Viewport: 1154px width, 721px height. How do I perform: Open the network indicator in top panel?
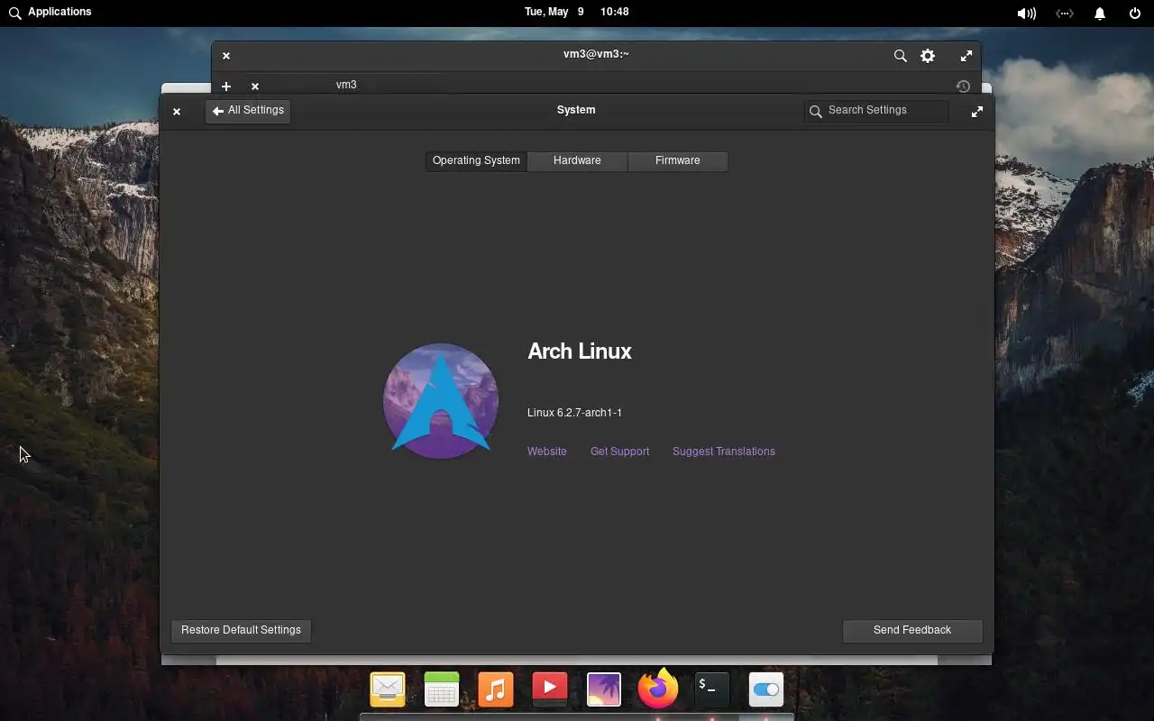[1065, 13]
